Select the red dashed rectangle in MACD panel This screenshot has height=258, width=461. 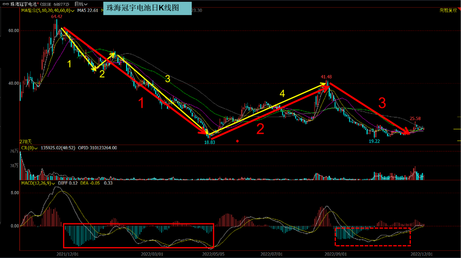(372, 236)
